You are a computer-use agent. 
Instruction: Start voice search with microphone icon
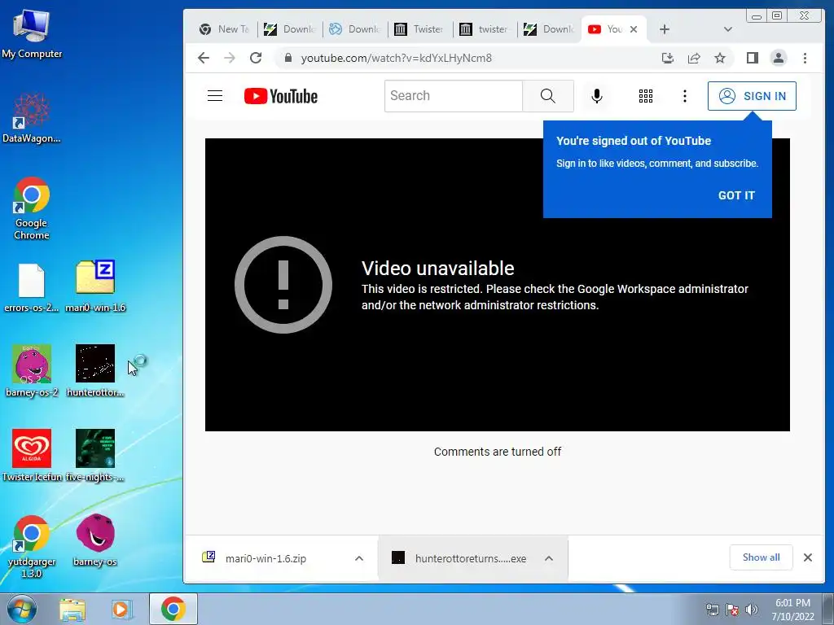click(x=597, y=96)
